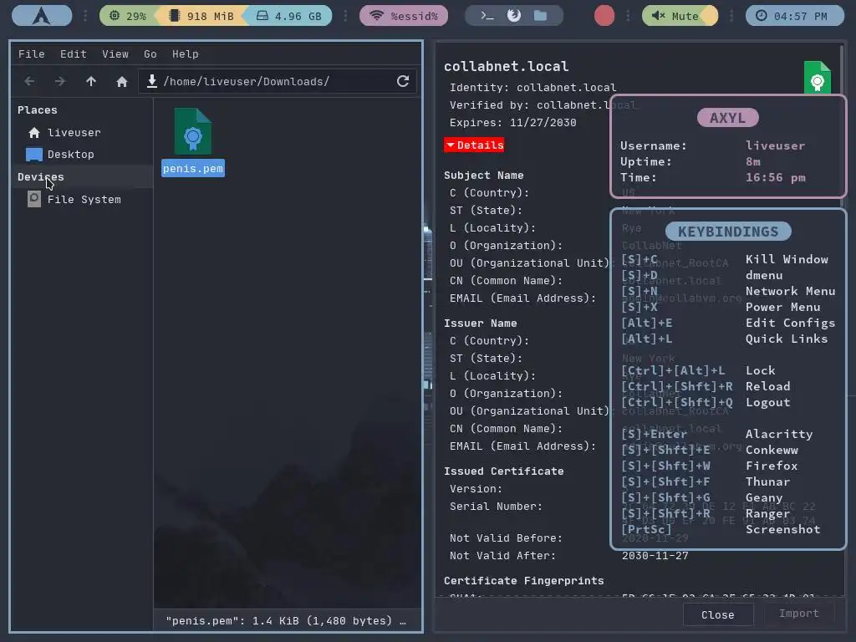Click the memory 918 MiB indicator

click(201, 16)
